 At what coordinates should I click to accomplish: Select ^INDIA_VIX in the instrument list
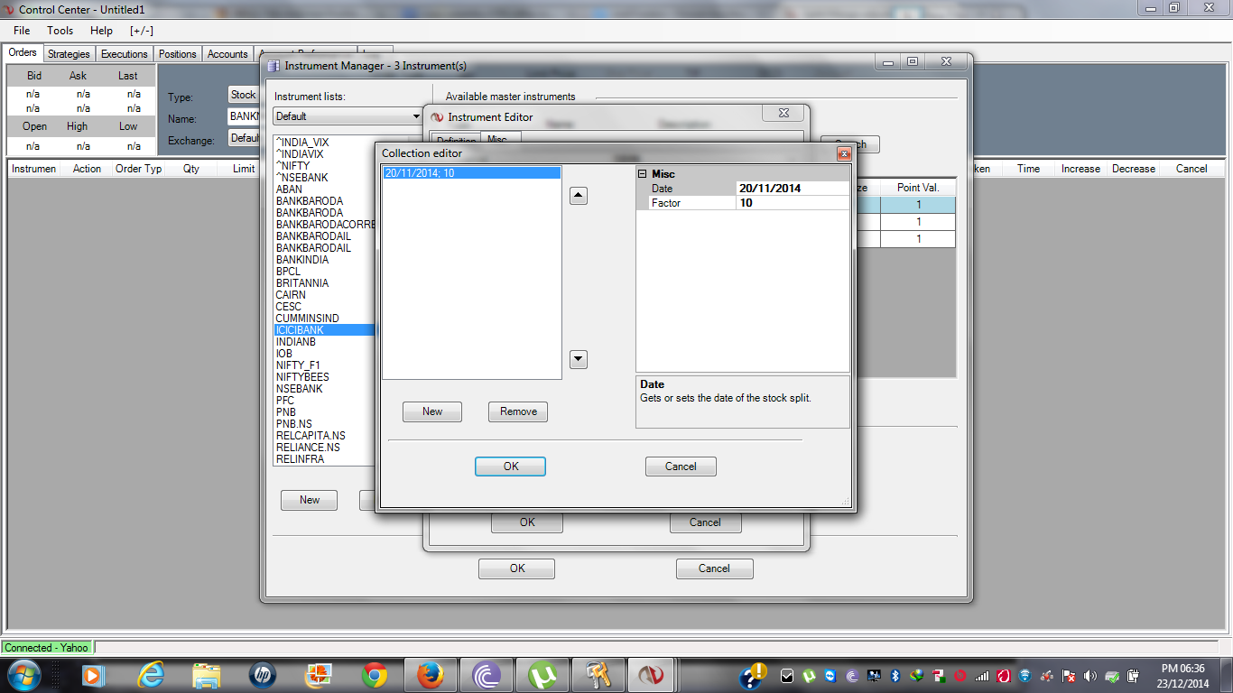click(x=324, y=143)
